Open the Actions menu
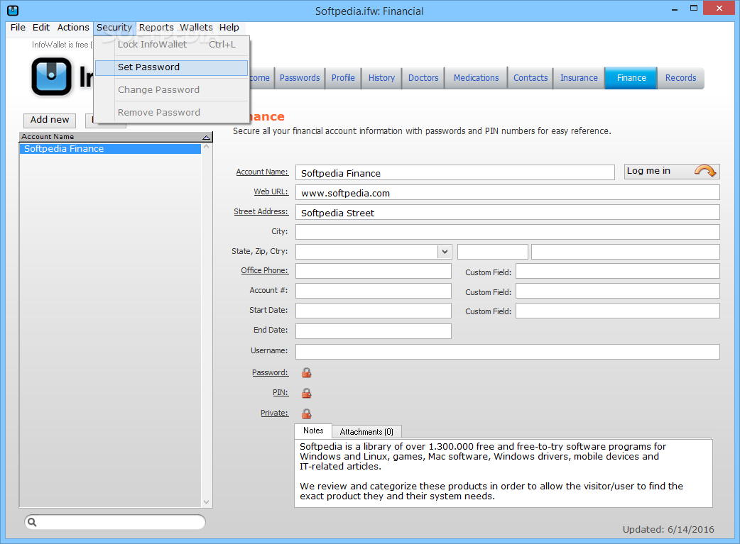 point(73,28)
